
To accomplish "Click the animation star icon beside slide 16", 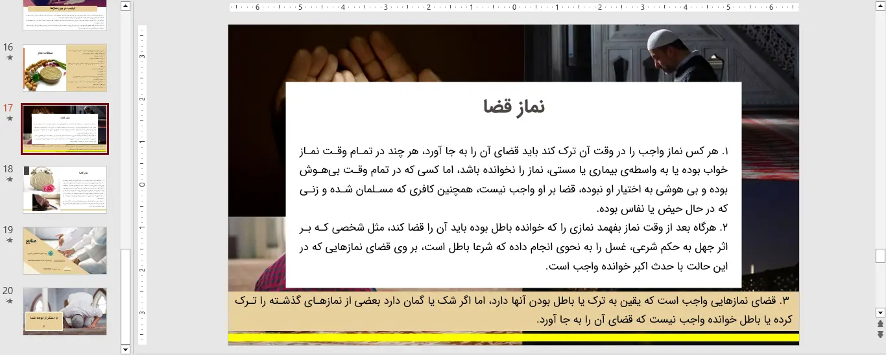I will 9,58.
